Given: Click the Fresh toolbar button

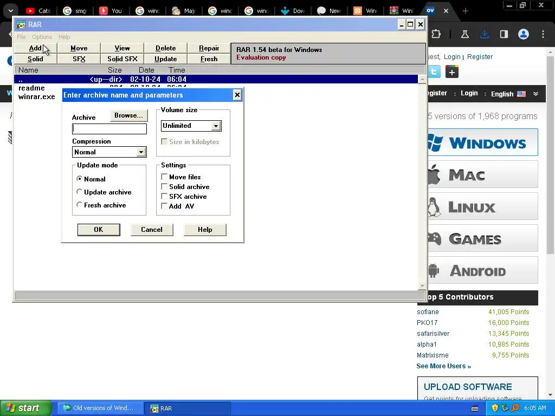Looking at the screenshot, I should click(x=209, y=58).
